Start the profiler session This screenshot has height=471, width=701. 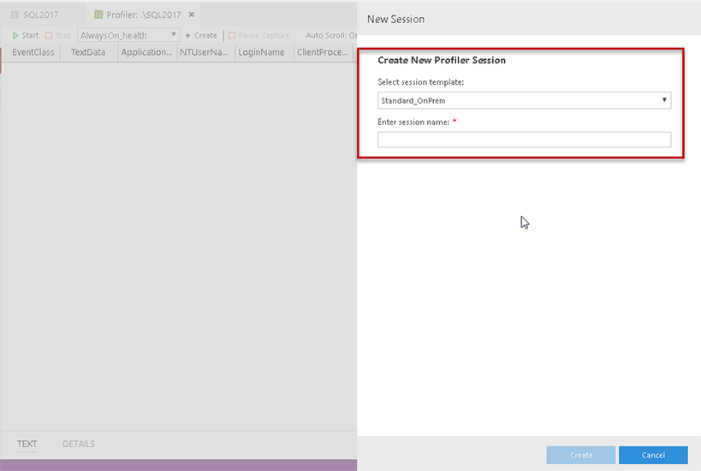coord(26,35)
